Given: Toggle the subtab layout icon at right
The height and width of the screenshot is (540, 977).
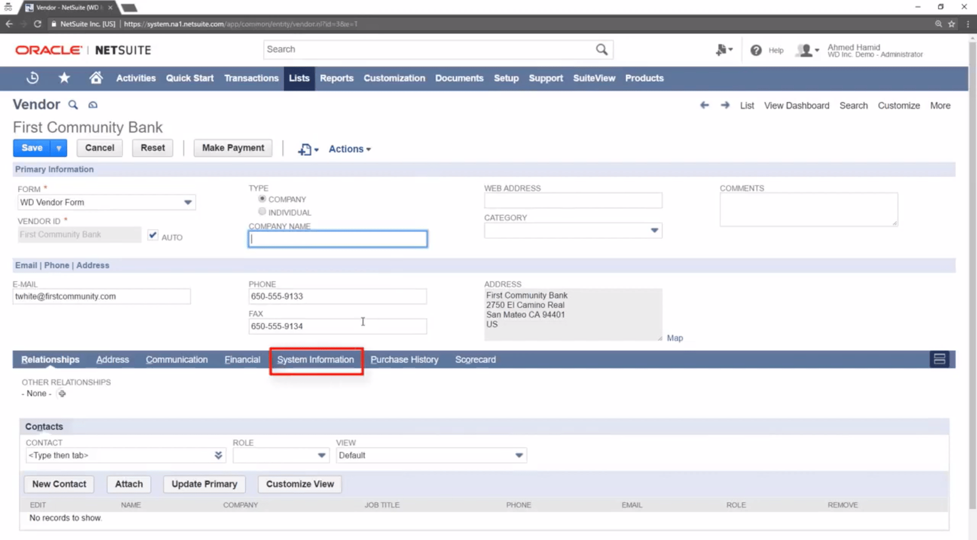Looking at the screenshot, I should click(939, 359).
